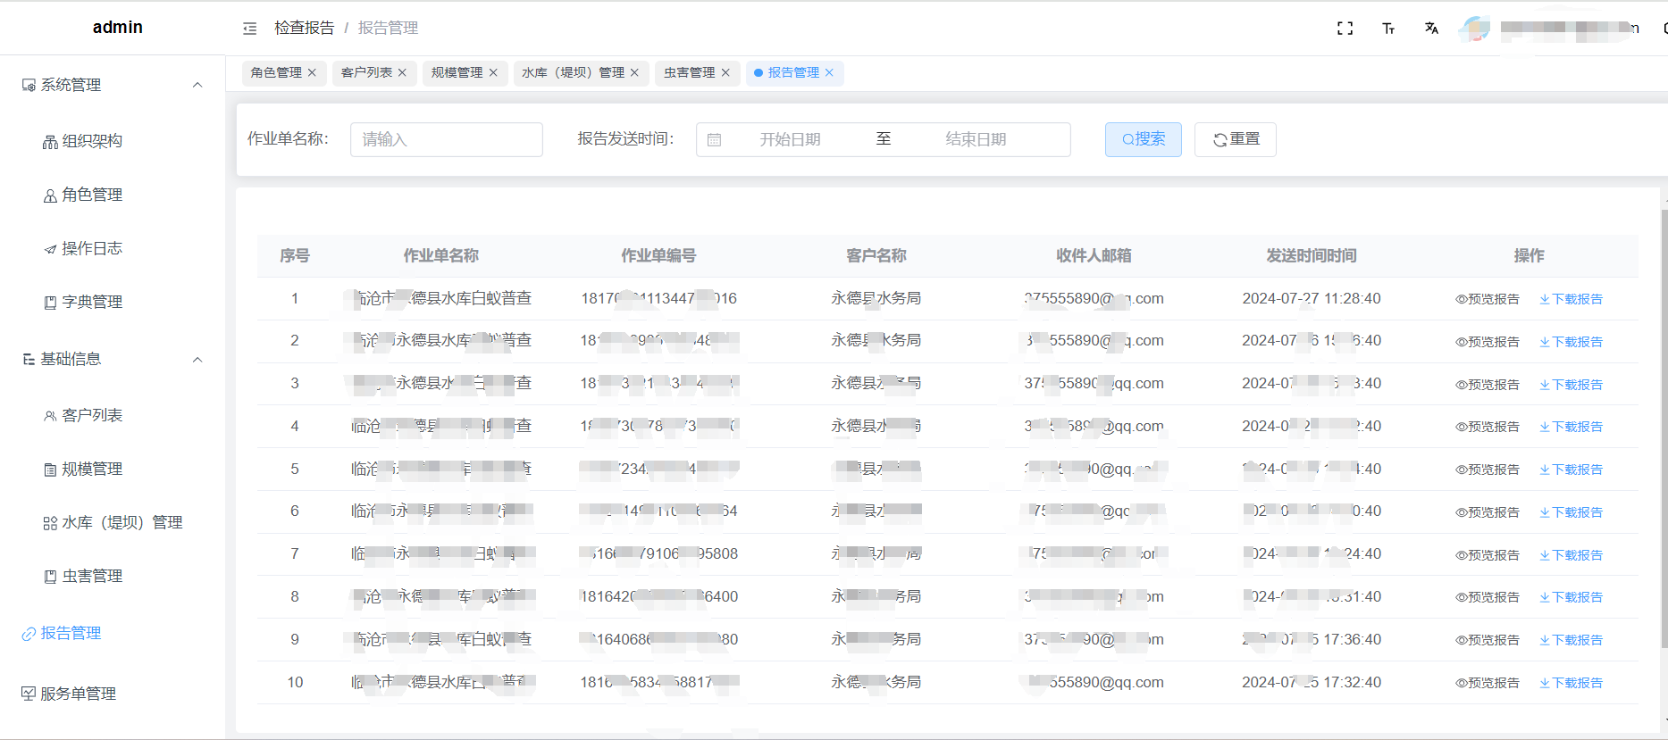Image resolution: width=1668 pixels, height=740 pixels.
Task: Close the 角色管理 tab
Action: coord(312,73)
